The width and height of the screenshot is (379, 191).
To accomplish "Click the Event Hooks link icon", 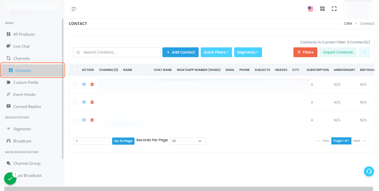I will 9,94.
